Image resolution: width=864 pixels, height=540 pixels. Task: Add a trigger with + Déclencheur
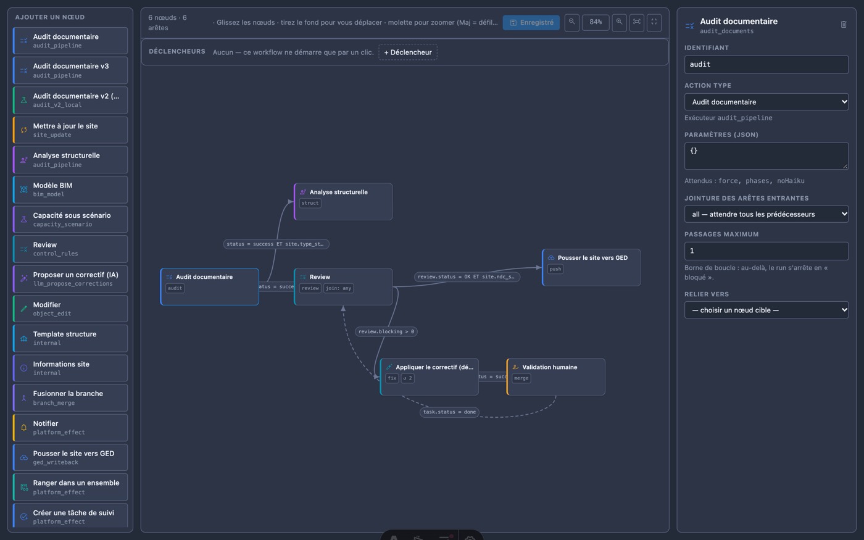point(408,52)
